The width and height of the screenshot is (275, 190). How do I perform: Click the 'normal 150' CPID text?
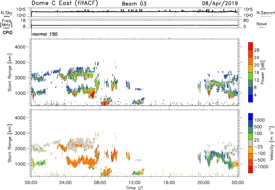coord(45,34)
